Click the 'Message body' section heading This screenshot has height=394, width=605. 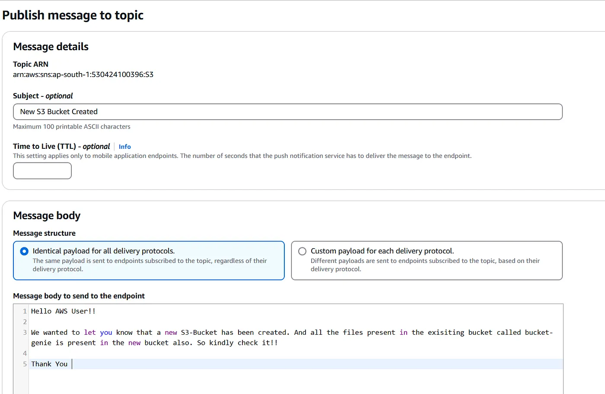[47, 215]
